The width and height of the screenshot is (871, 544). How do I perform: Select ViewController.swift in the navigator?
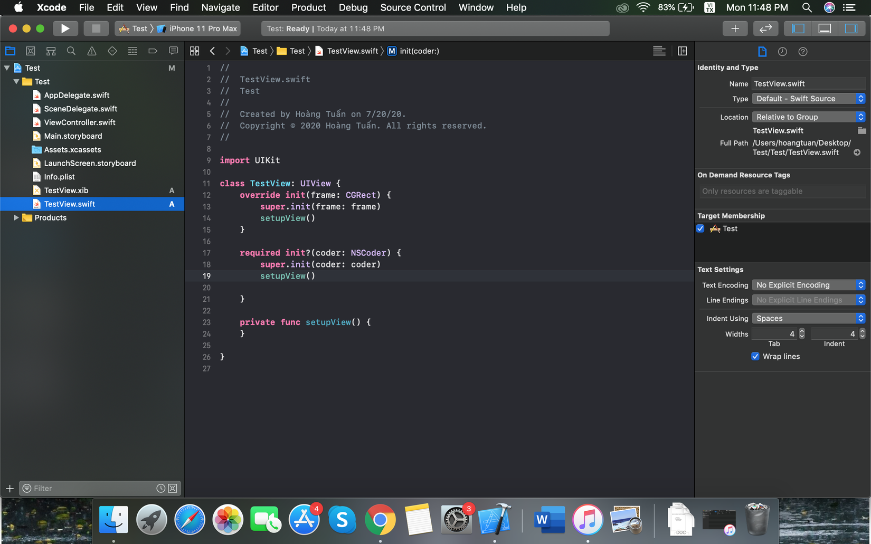pos(80,122)
